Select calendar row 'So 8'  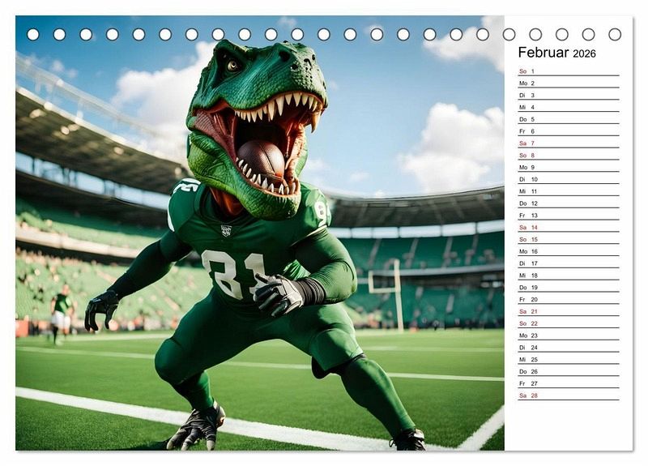pos(569,155)
